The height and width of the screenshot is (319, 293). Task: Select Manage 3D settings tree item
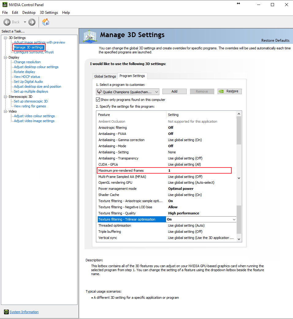coord(29,47)
